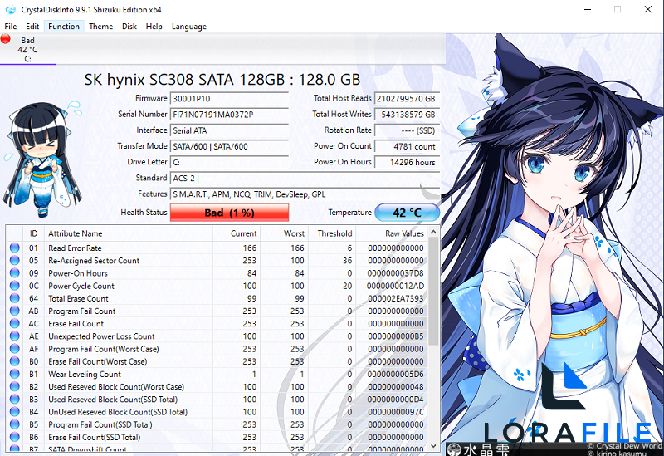664x456 pixels.
Task: Select the Read Error Rate attribute name
Action: pyautogui.click(x=75, y=248)
